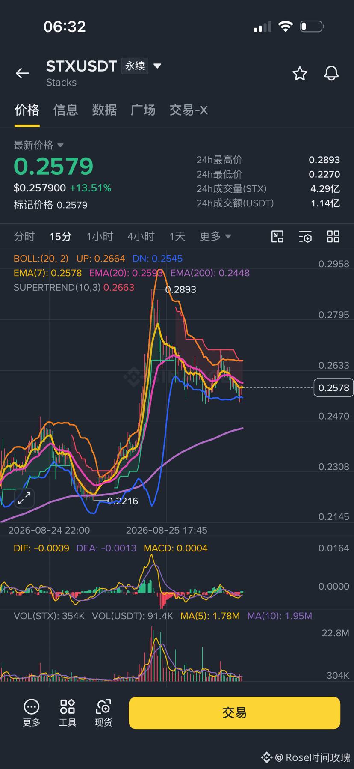
Task: Tap the VOL(USDT): 91.4K label
Action: [133, 616]
